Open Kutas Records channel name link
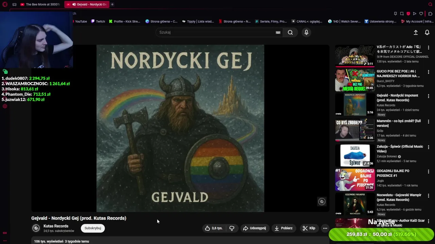The height and width of the screenshot is (244, 435). click(x=56, y=226)
